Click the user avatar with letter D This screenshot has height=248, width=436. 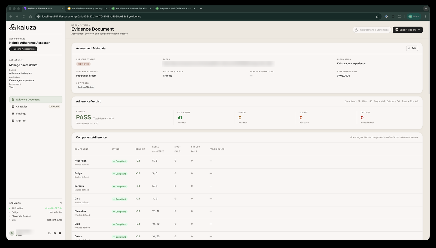pyautogui.click(x=12, y=233)
